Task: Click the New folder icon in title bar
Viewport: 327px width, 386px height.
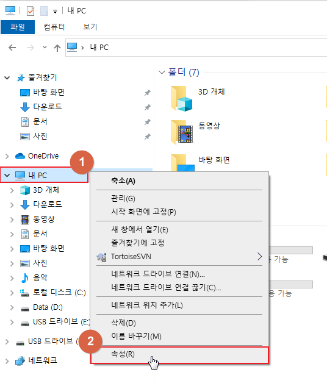Action: click(44, 11)
